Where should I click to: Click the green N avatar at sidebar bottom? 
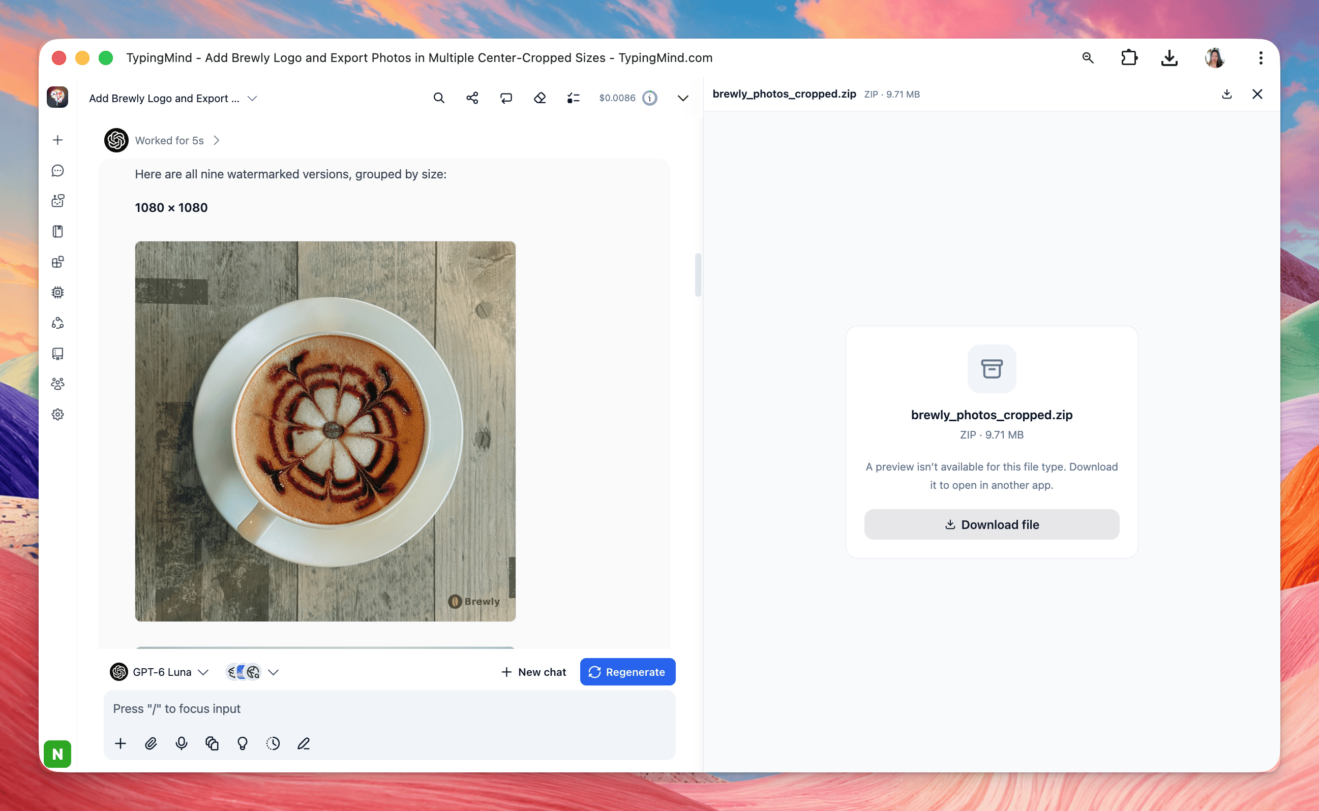[57, 754]
